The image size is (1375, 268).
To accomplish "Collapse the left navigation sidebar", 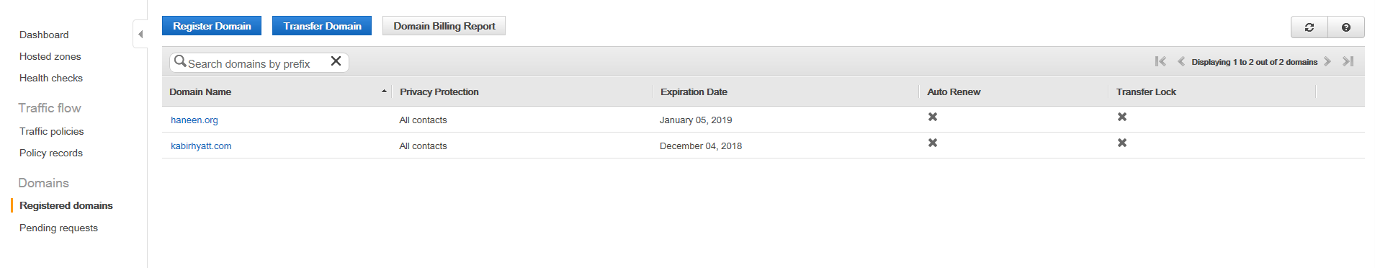I will point(140,35).
